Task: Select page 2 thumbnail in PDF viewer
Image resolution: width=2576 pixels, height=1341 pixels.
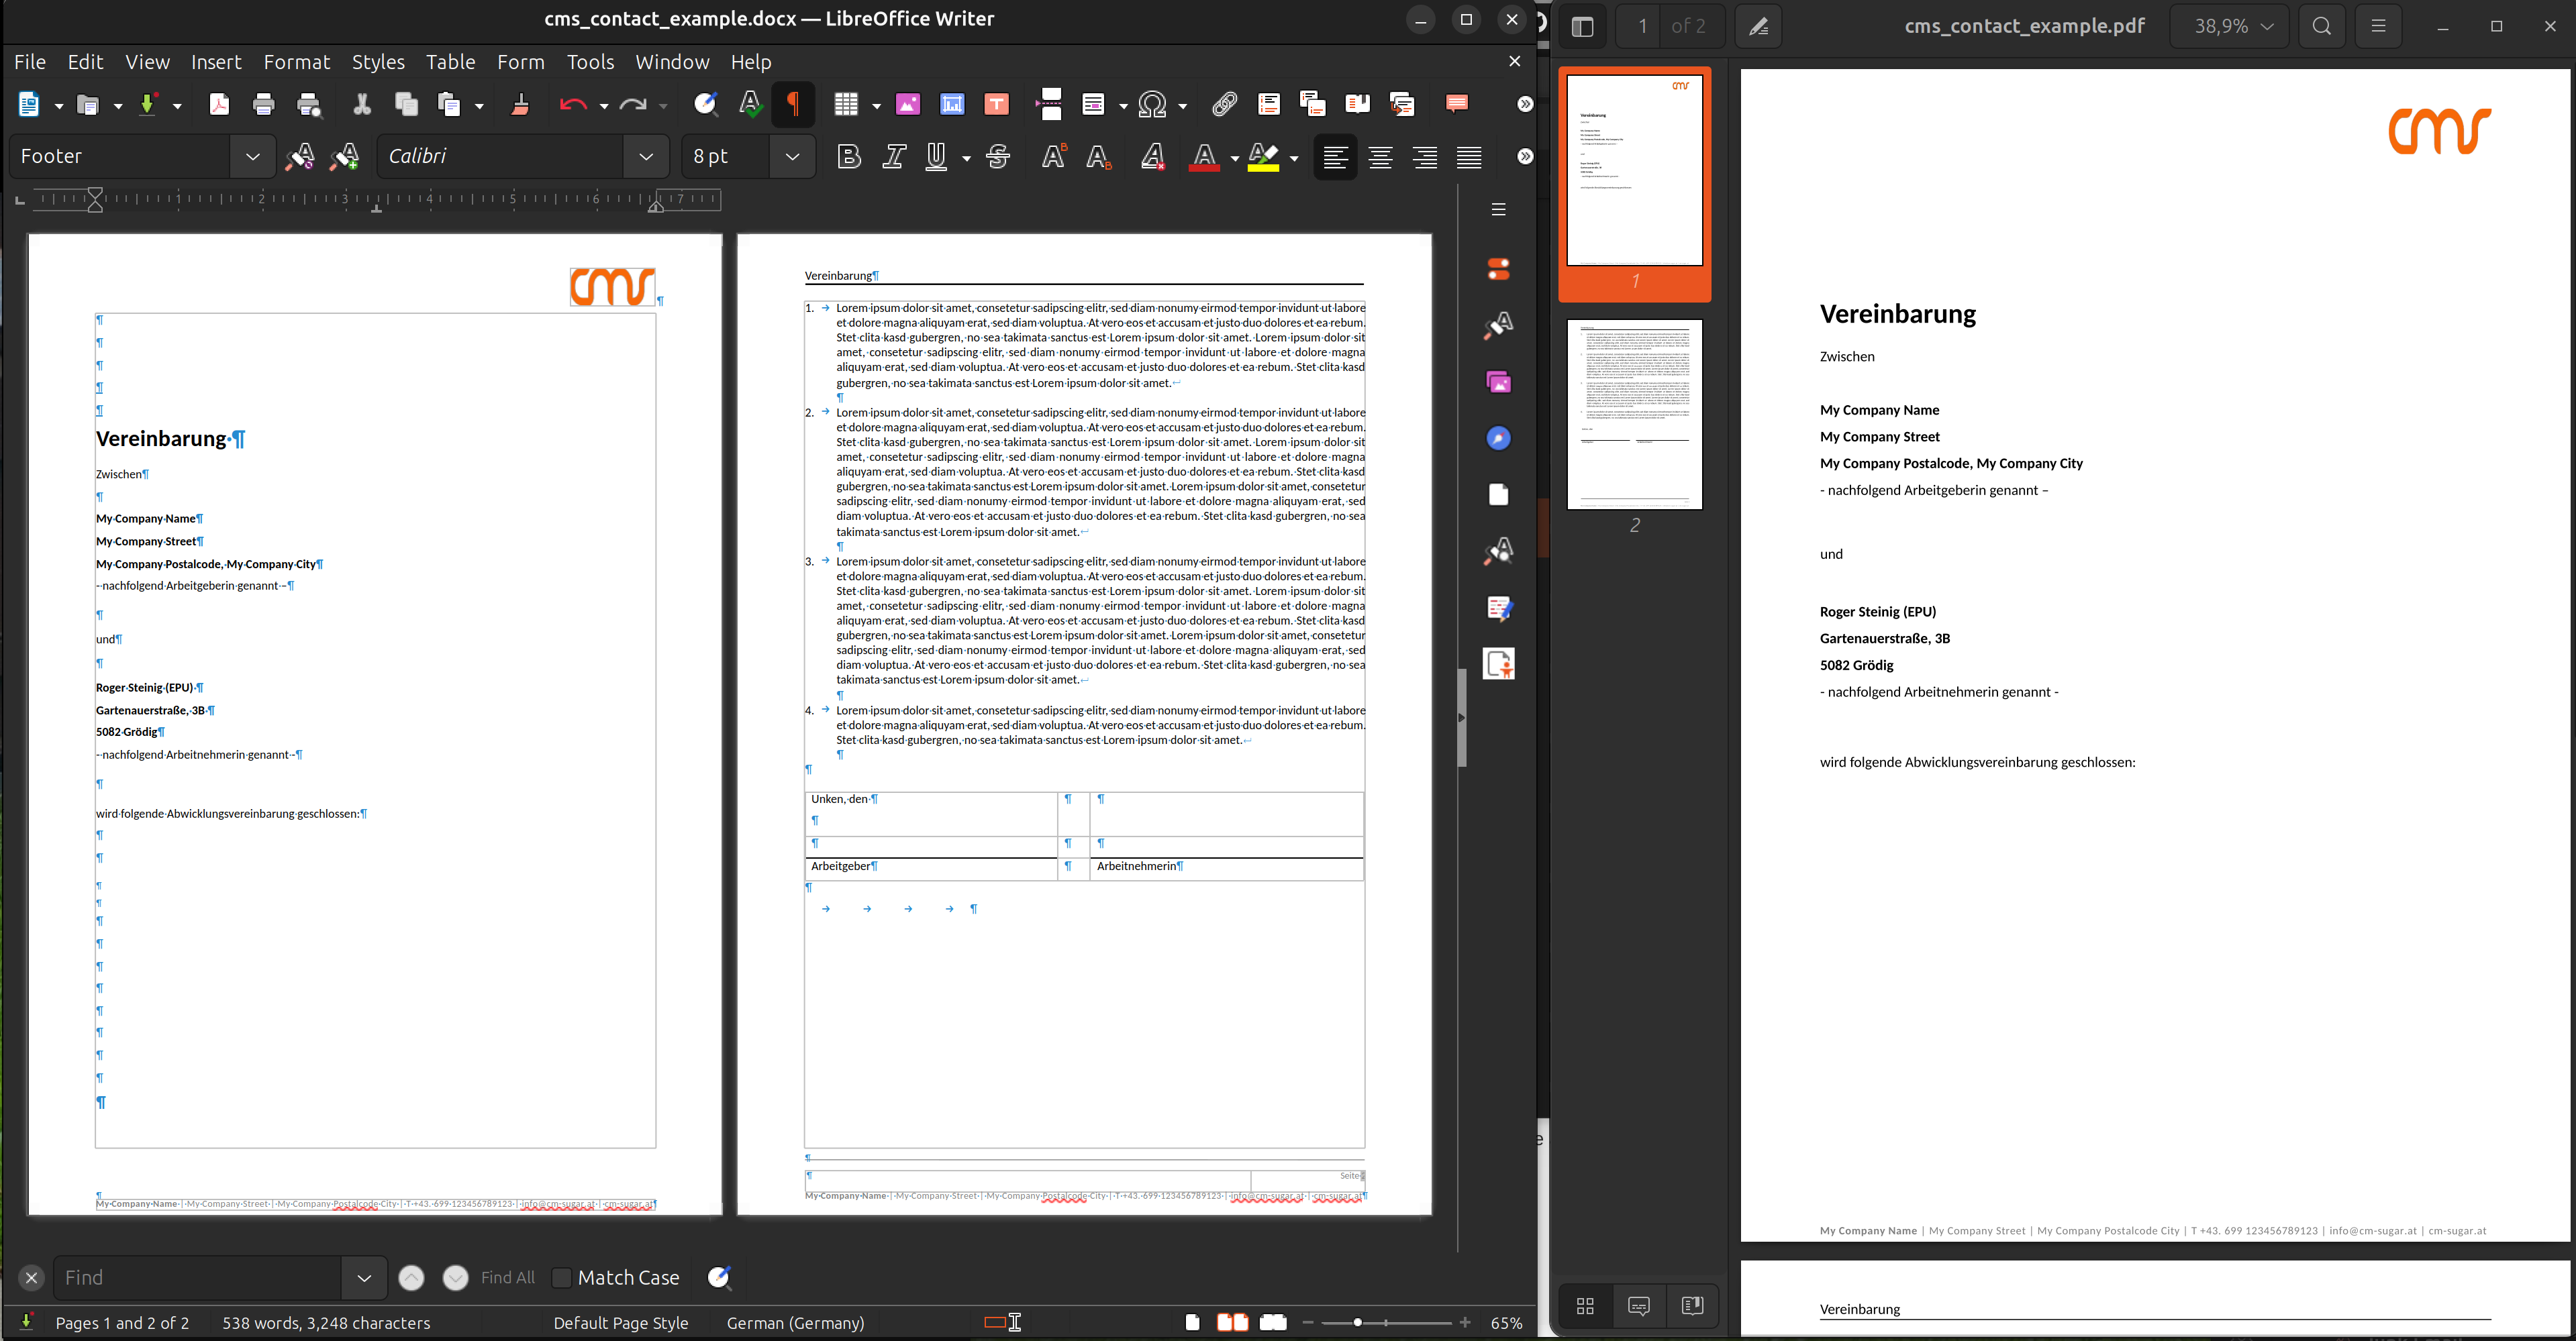Action: point(1634,415)
